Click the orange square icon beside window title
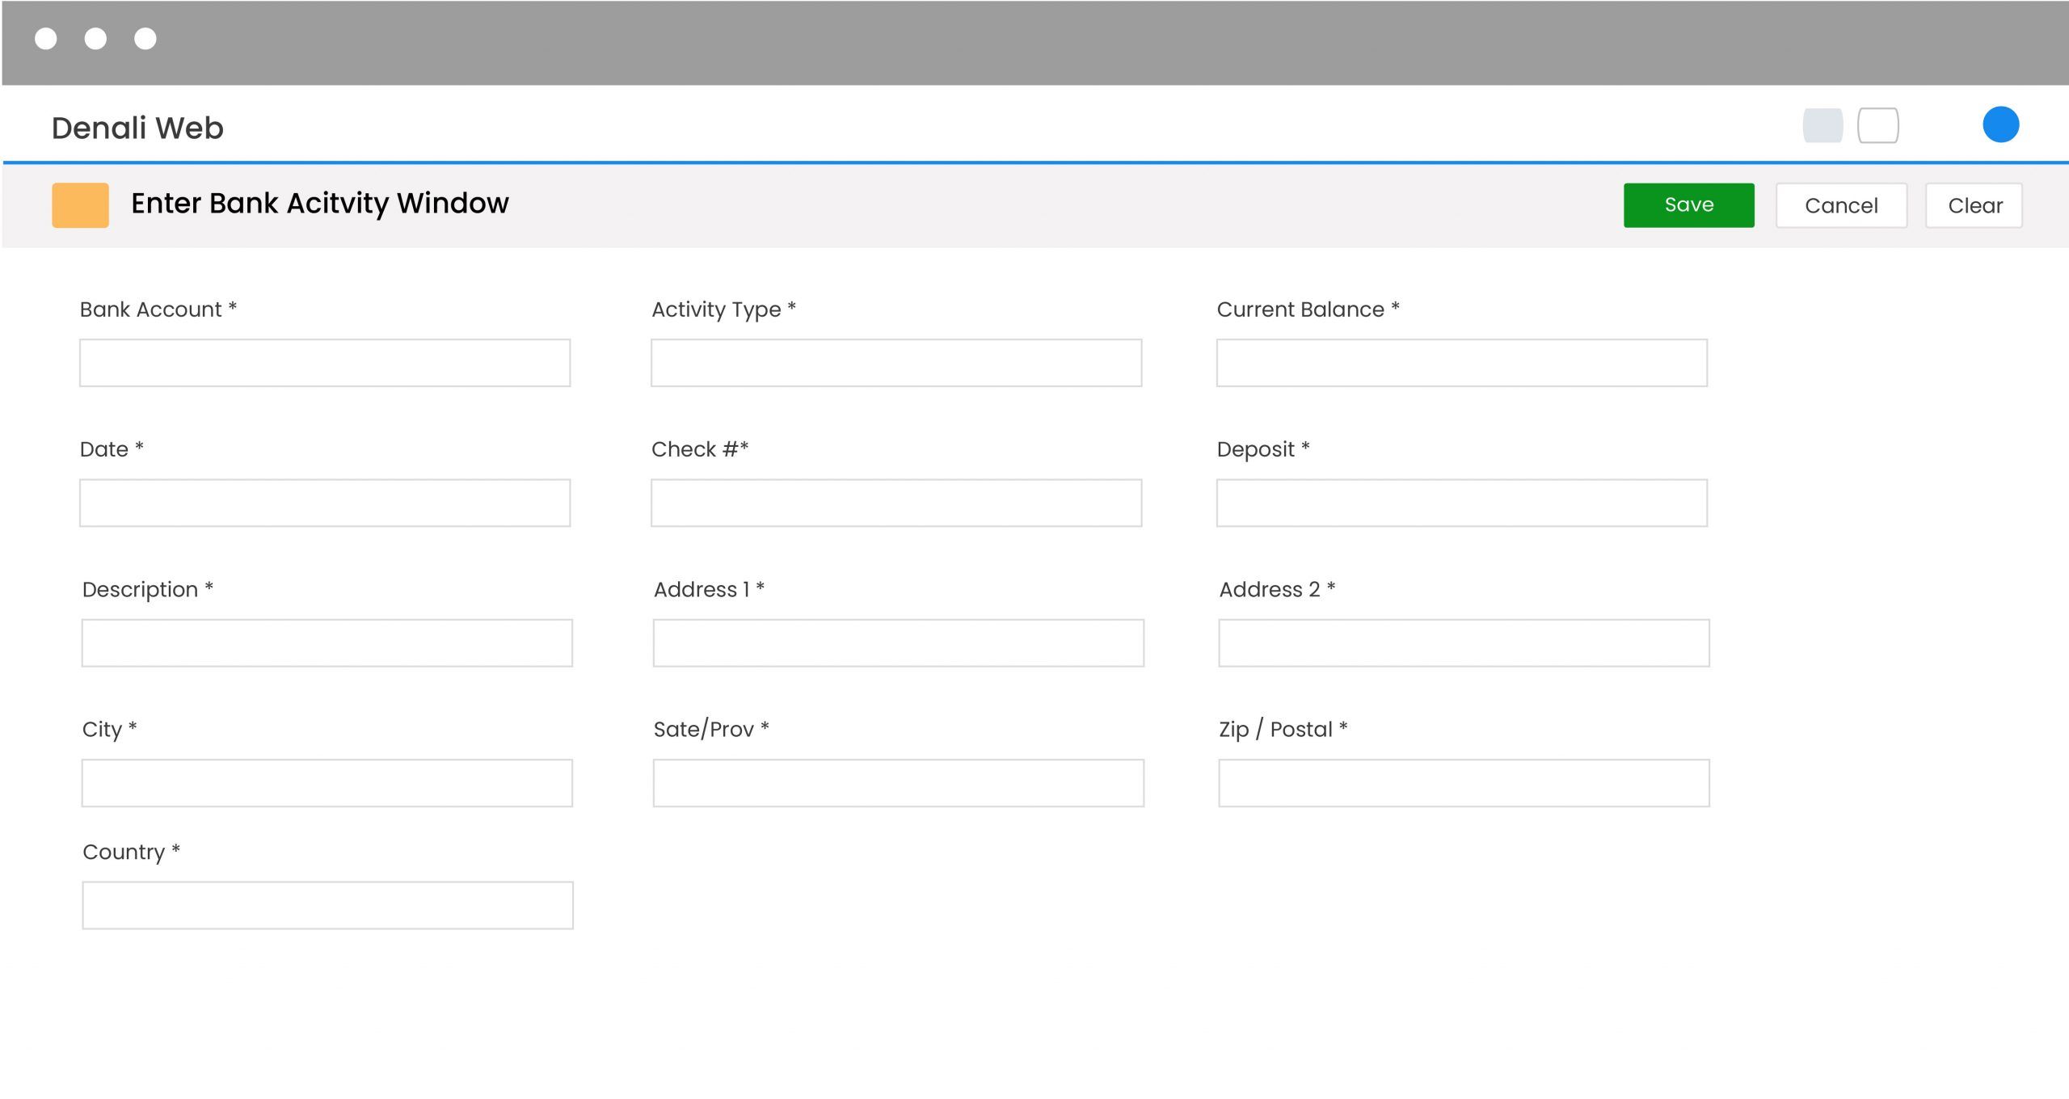Viewport: 2069px width, 1099px height. click(80, 205)
